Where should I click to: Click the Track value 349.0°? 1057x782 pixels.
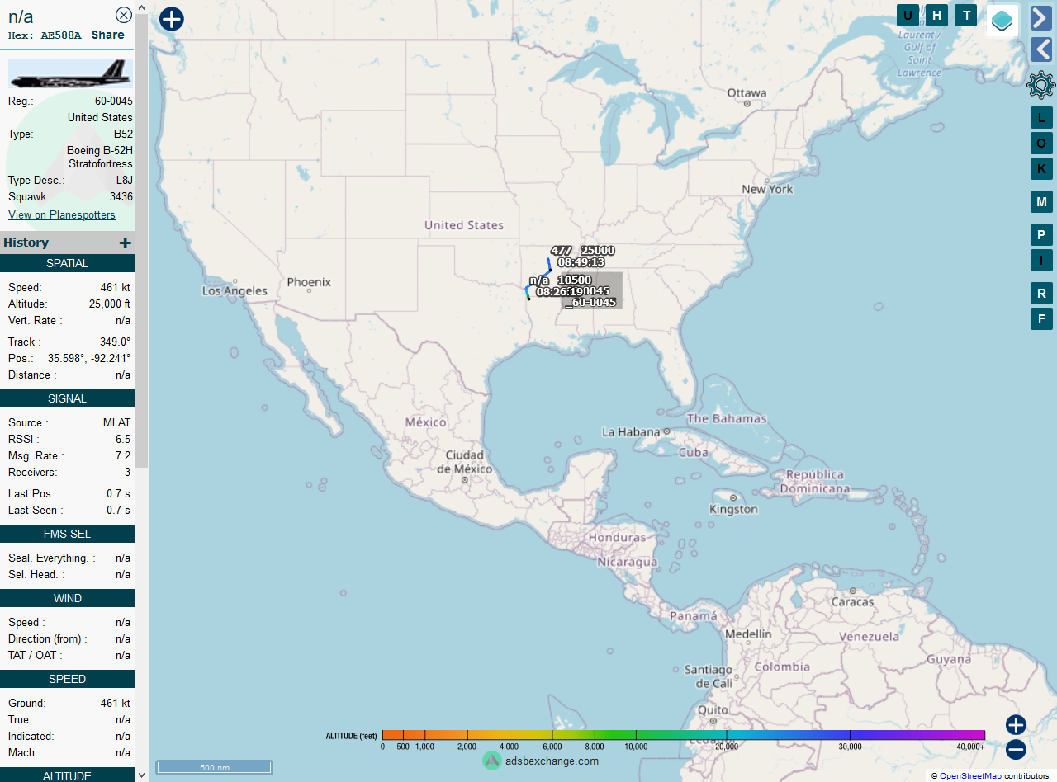click(115, 342)
